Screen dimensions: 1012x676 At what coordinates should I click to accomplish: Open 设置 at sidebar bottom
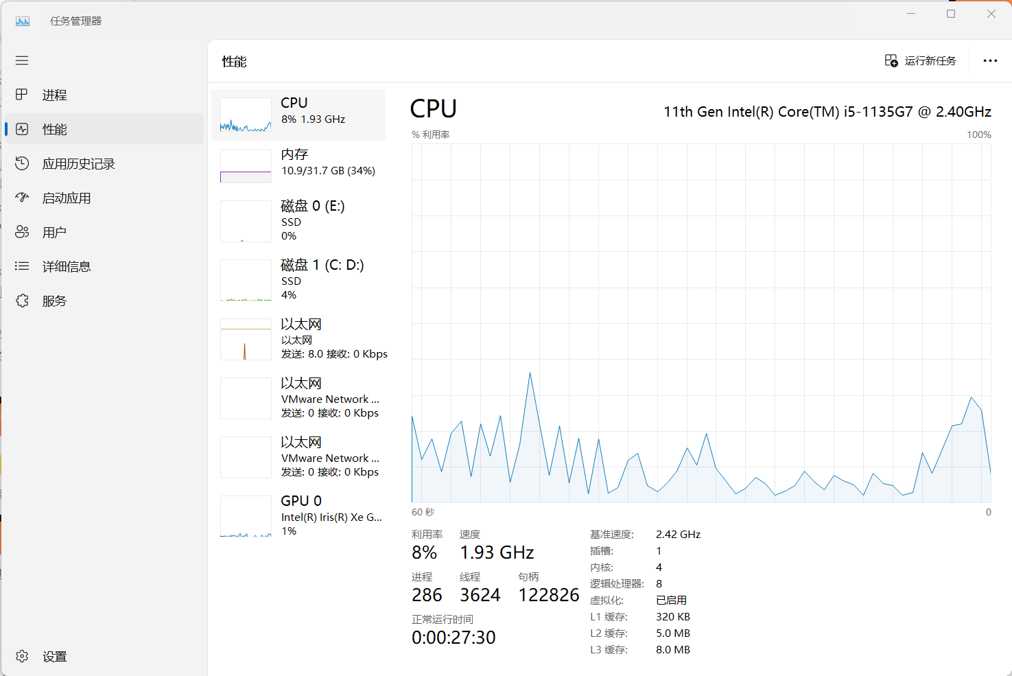coord(55,656)
